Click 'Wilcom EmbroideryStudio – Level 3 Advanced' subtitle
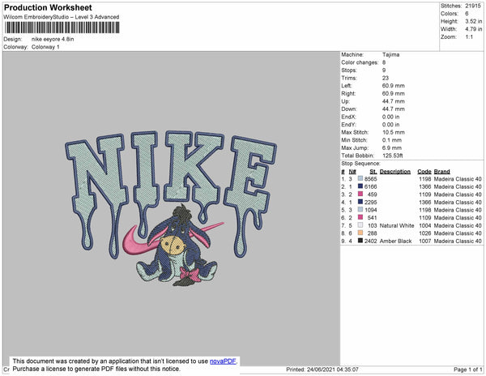Image resolution: width=486 pixels, height=376 pixels. tap(62, 17)
